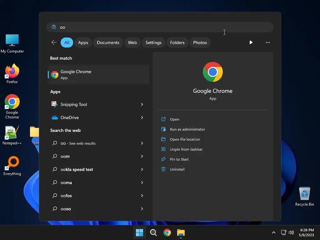Click the search magnifier icon in search box
320x240 pixels.
pyautogui.click(x=54, y=27)
